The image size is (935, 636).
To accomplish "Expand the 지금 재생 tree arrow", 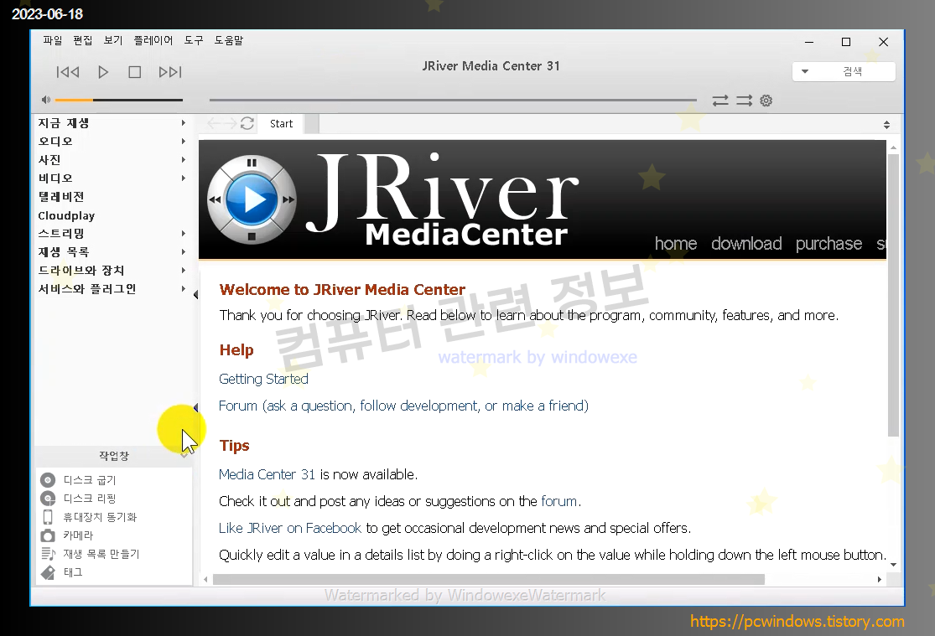I will [184, 123].
